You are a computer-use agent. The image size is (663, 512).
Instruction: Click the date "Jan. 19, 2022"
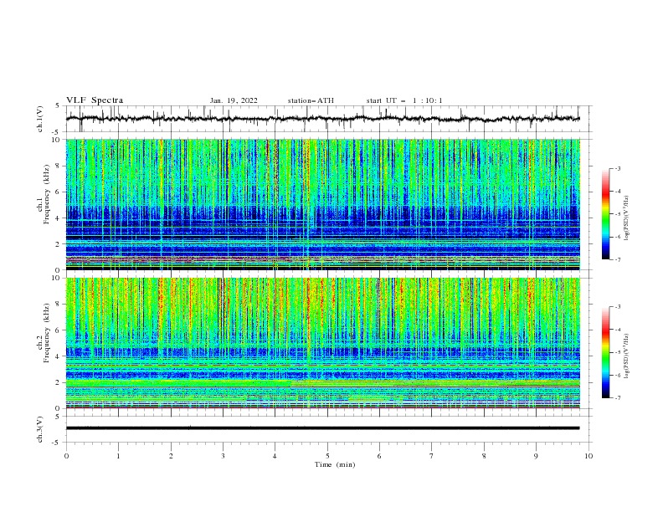click(234, 100)
